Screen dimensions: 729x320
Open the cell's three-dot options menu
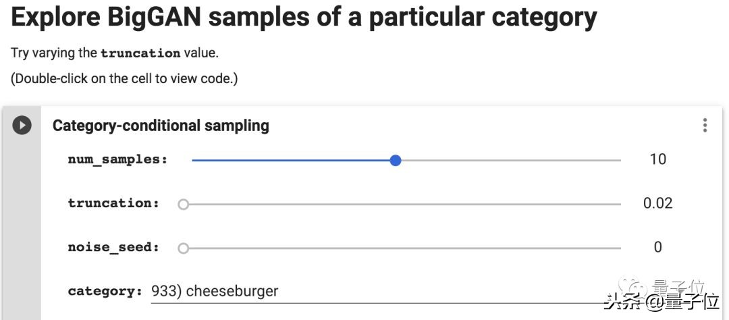click(x=705, y=126)
